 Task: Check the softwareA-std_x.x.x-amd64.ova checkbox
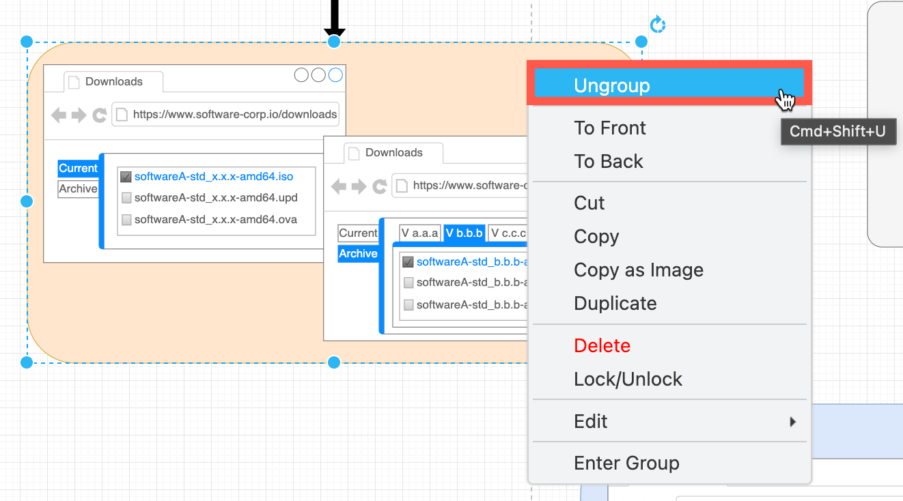pos(126,220)
